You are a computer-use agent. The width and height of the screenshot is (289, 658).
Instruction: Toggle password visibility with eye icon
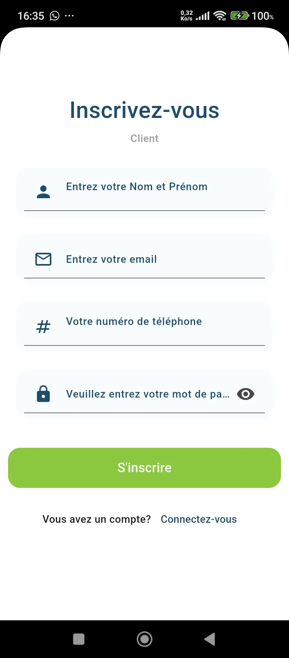coord(246,394)
